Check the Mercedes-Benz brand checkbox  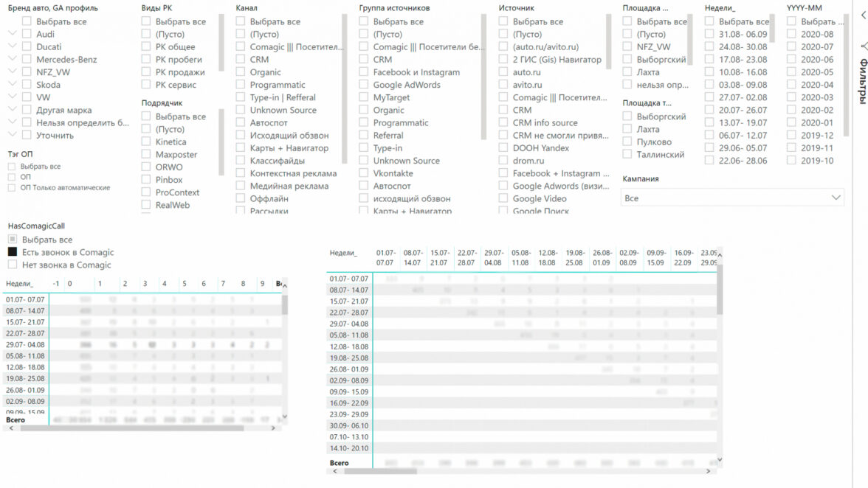point(27,60)
